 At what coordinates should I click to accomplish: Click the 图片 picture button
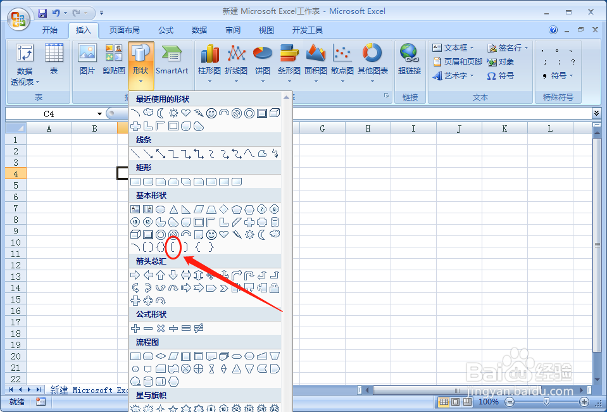(x=87, y=59)
